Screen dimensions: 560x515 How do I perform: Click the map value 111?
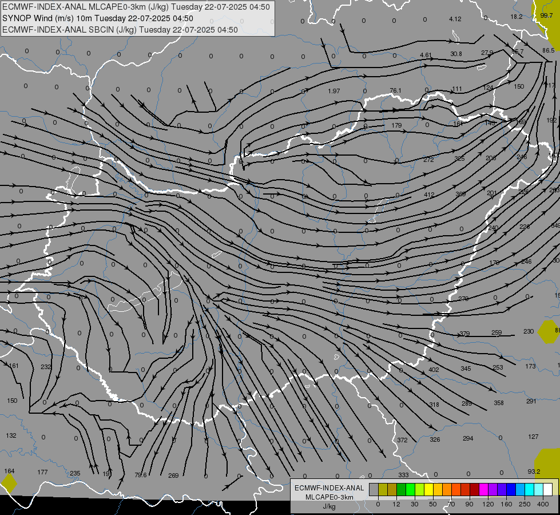point(457,89)
